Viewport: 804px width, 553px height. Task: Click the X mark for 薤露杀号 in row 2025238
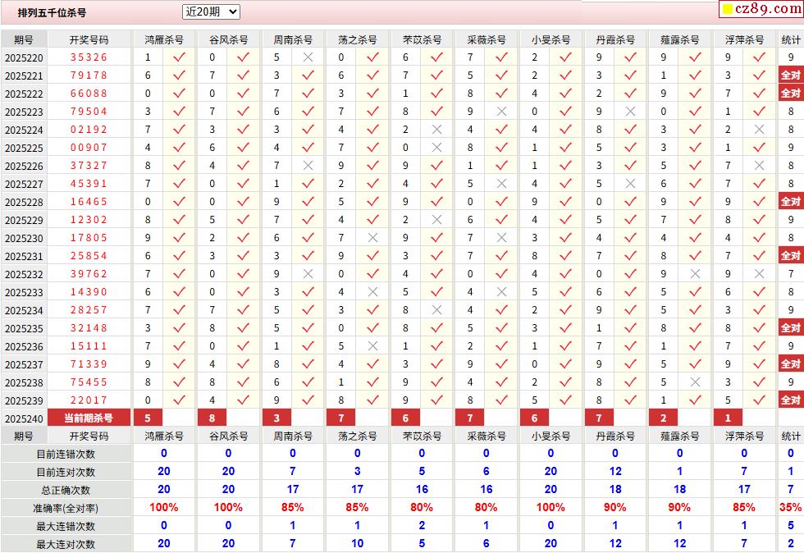click(x=695, y=382)
